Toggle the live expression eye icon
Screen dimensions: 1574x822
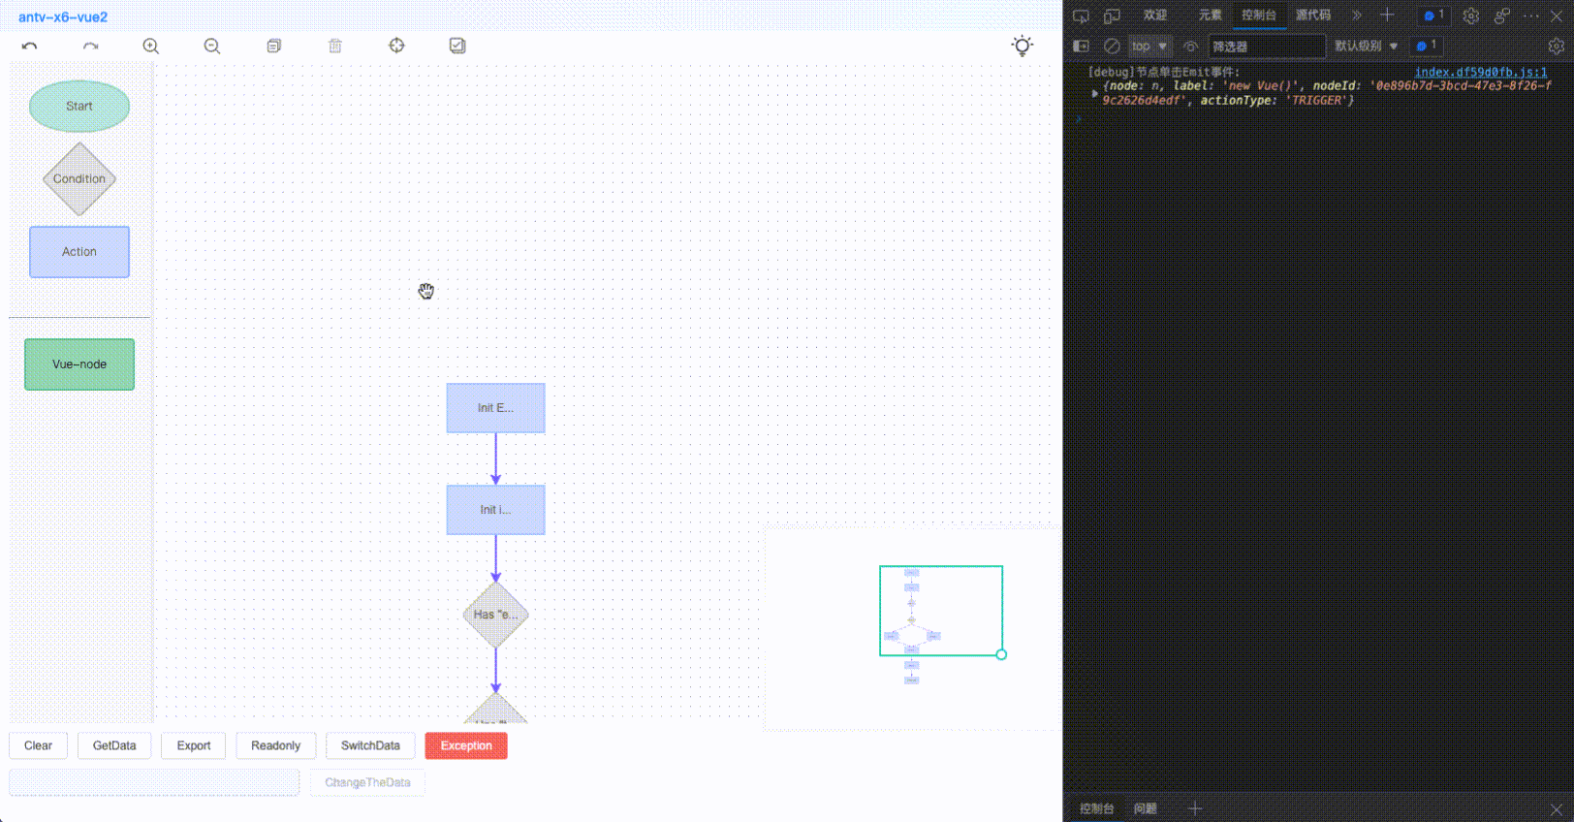click(1191, 46)
